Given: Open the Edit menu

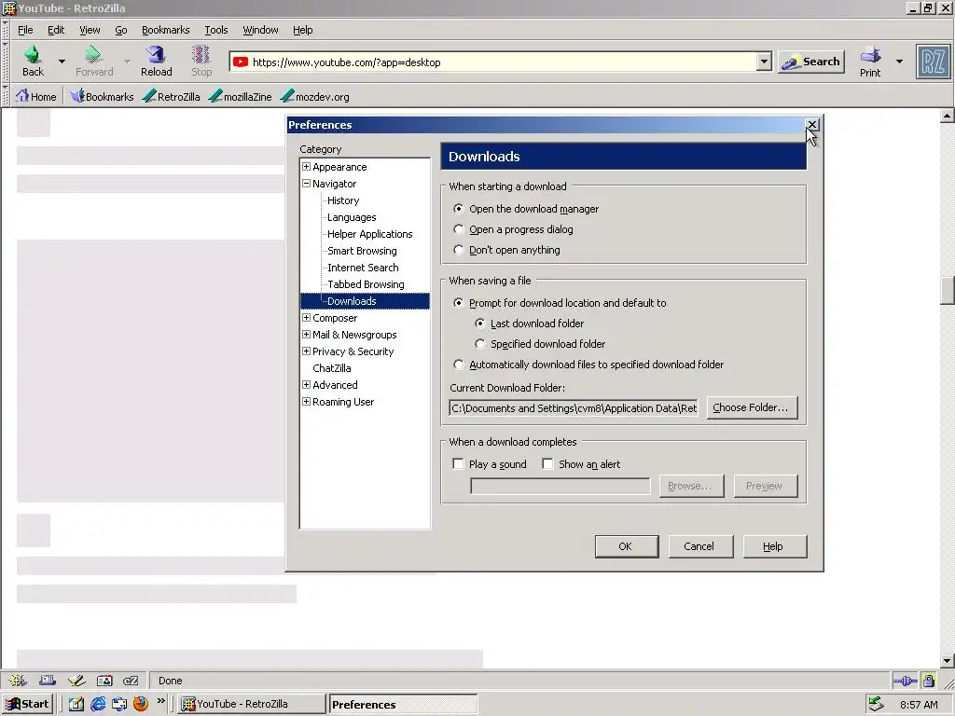Looking at the screenshot, I should 56,30.
